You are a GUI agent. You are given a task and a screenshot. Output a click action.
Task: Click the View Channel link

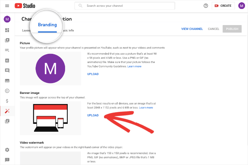192,29
